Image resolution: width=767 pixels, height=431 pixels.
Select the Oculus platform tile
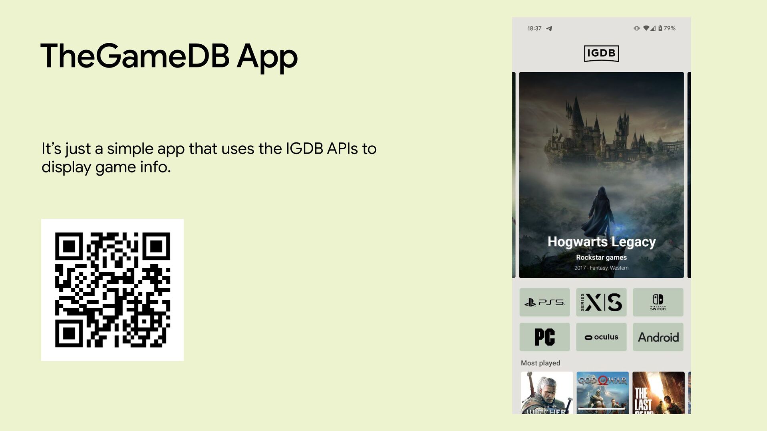601,337
